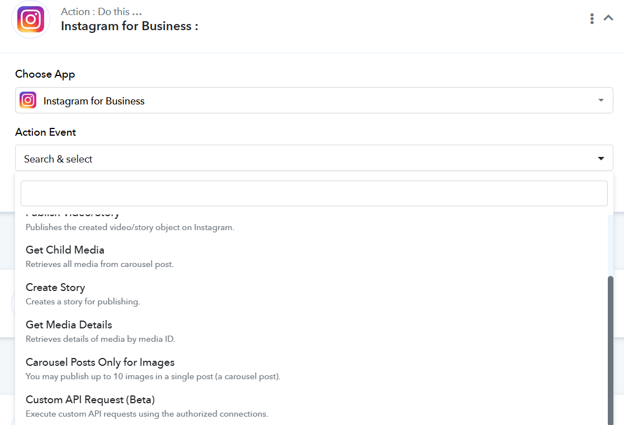Select Carousel Posts Only for Images
Image resolution: width=624 pixels, height=425 pixels.
tap(100, 362)
